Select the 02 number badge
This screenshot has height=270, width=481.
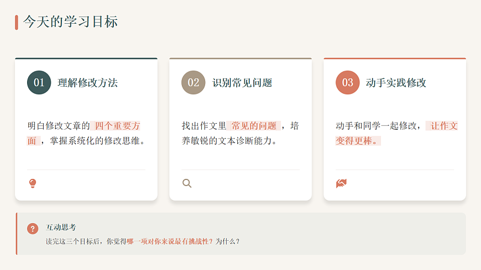(x=194, y=82)
